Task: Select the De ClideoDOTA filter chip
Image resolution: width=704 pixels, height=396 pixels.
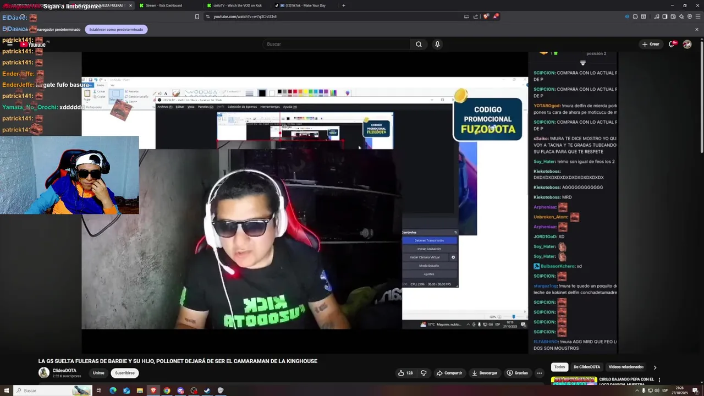Action: click(587, 367)
